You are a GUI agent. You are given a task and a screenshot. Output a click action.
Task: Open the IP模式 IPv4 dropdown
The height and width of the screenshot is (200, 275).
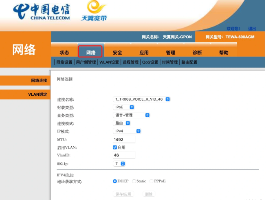pyautogui.click(x=127, y=131)
